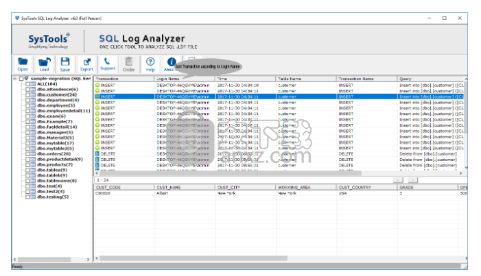Viewport: 481px width, 276px height.
Task: Click table icon beside dbo.attendence(6)
Action: click(x=33, y=90)
